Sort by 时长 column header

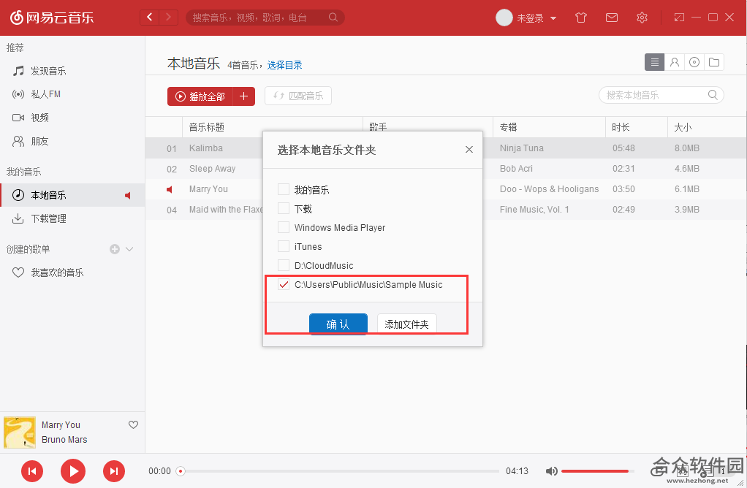pyautogui.click(x=637, y=127)
